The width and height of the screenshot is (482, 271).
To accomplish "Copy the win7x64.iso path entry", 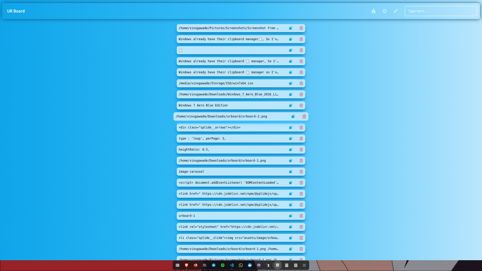I will [x=291, y=83].
